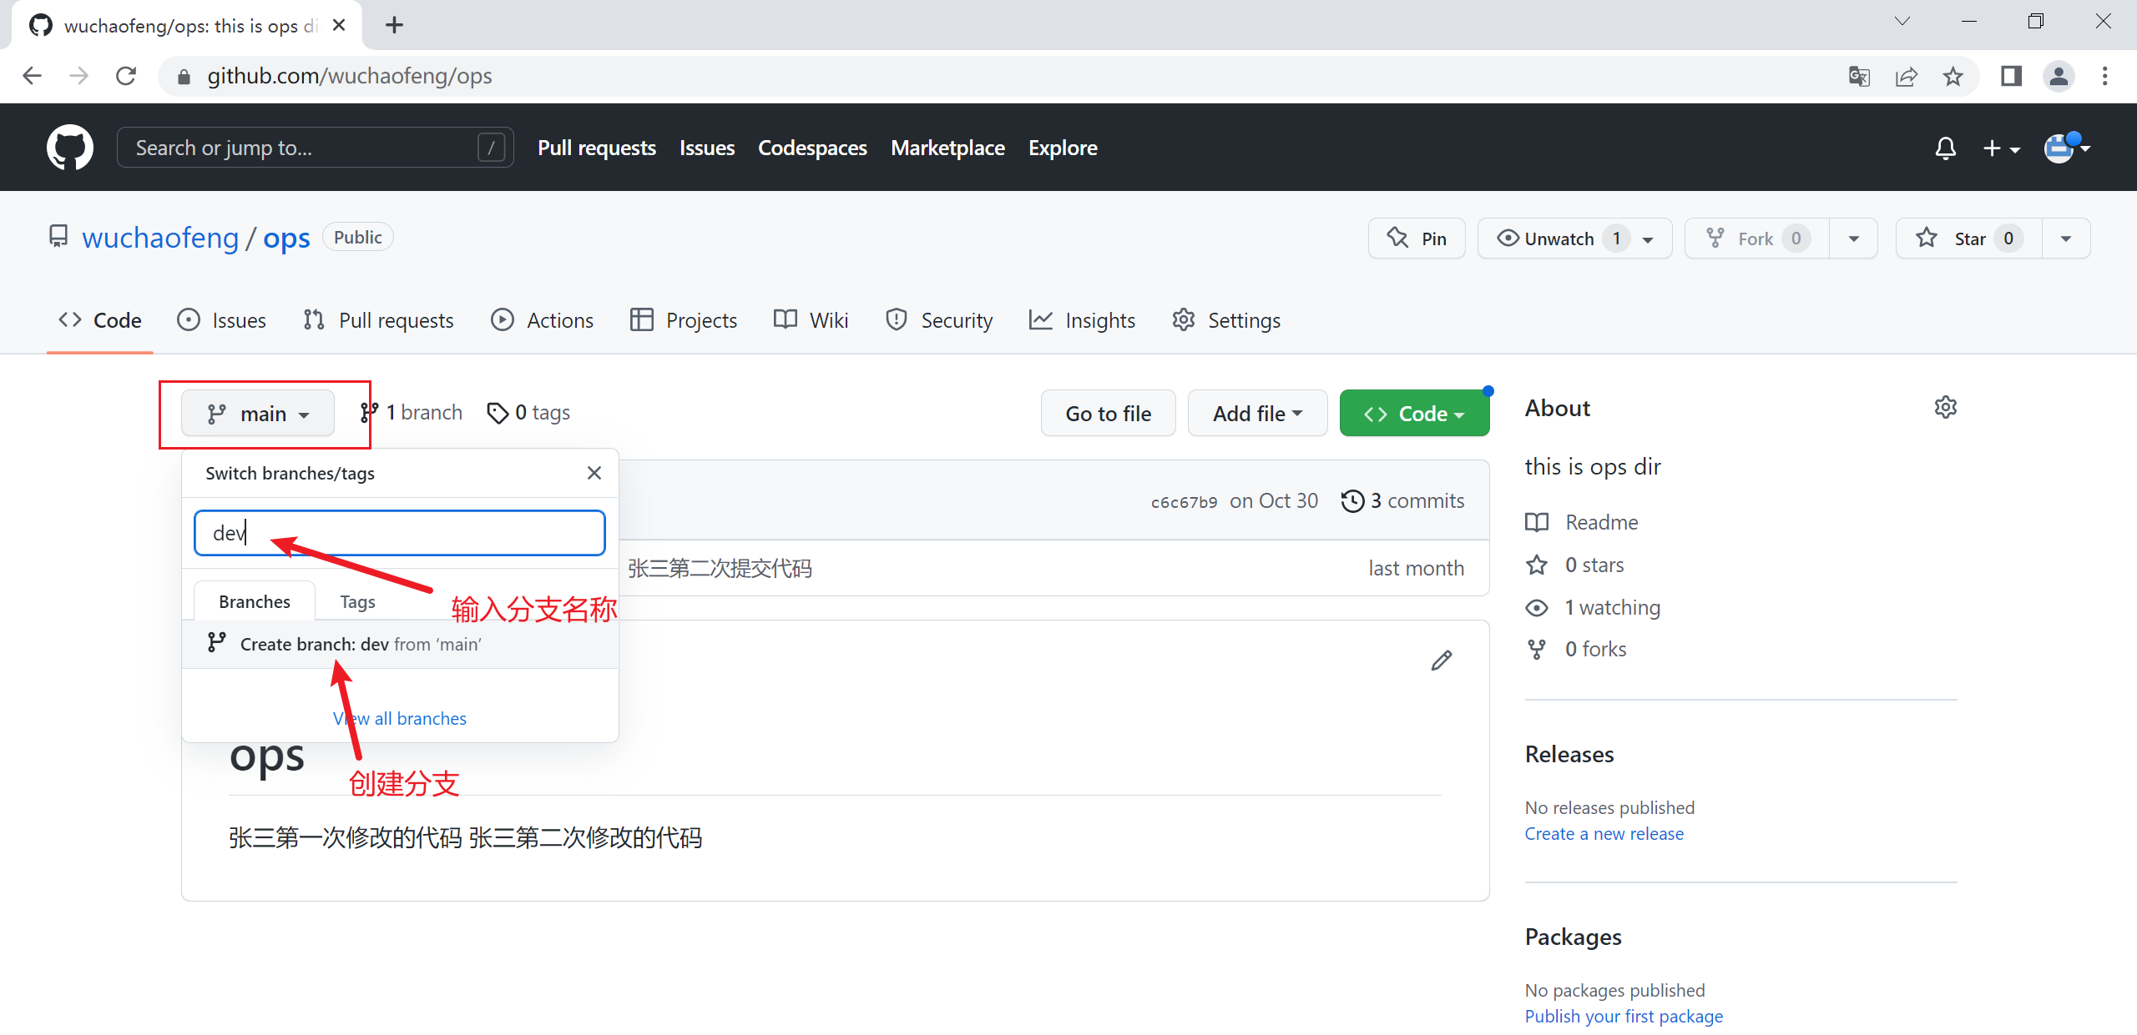Open Issues in top navigation
This screenshot has height=1035, width=2137.
pos(707,148)
